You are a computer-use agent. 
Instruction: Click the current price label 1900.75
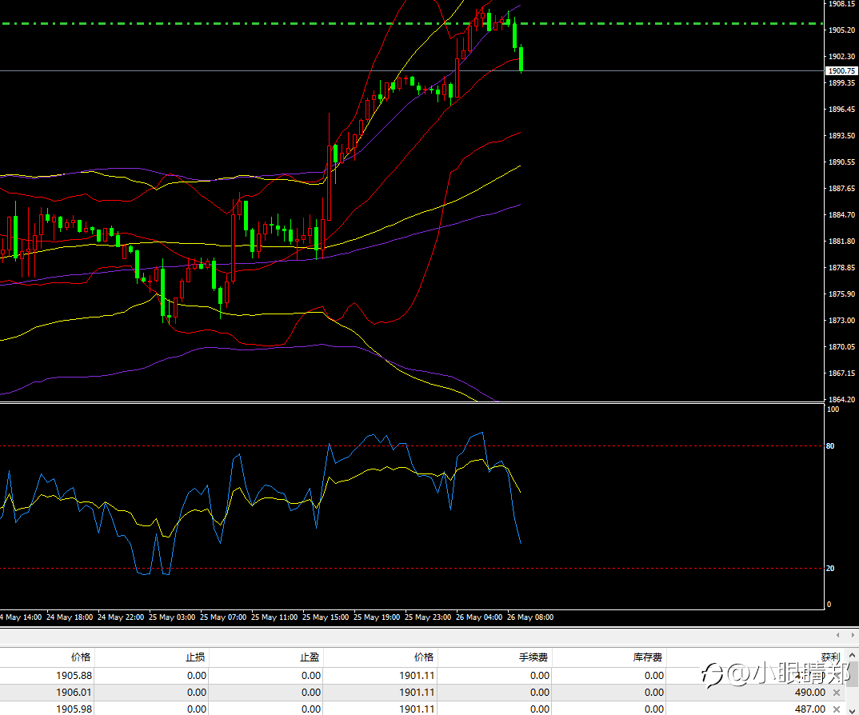coord(841,70)
